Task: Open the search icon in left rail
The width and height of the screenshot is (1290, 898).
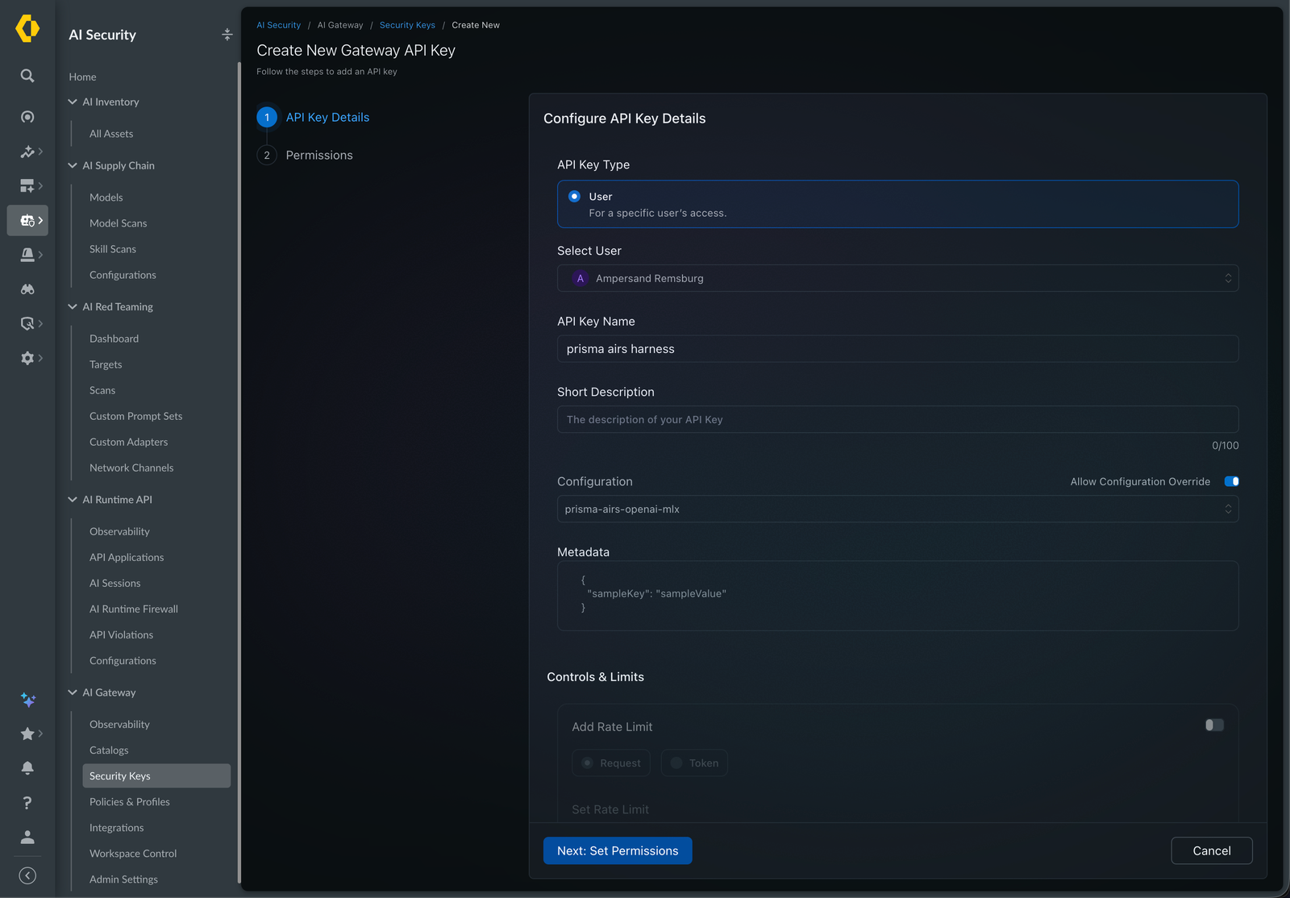Action: 27,76
